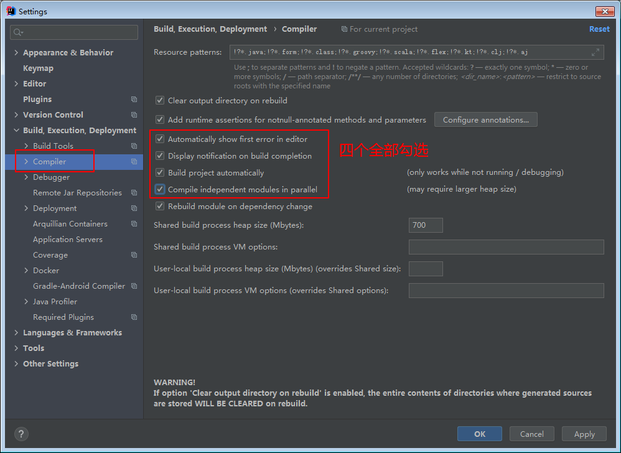The image size is (621, 453).
Task: Disable Compile independent modules in parallel
Action: 160,190
